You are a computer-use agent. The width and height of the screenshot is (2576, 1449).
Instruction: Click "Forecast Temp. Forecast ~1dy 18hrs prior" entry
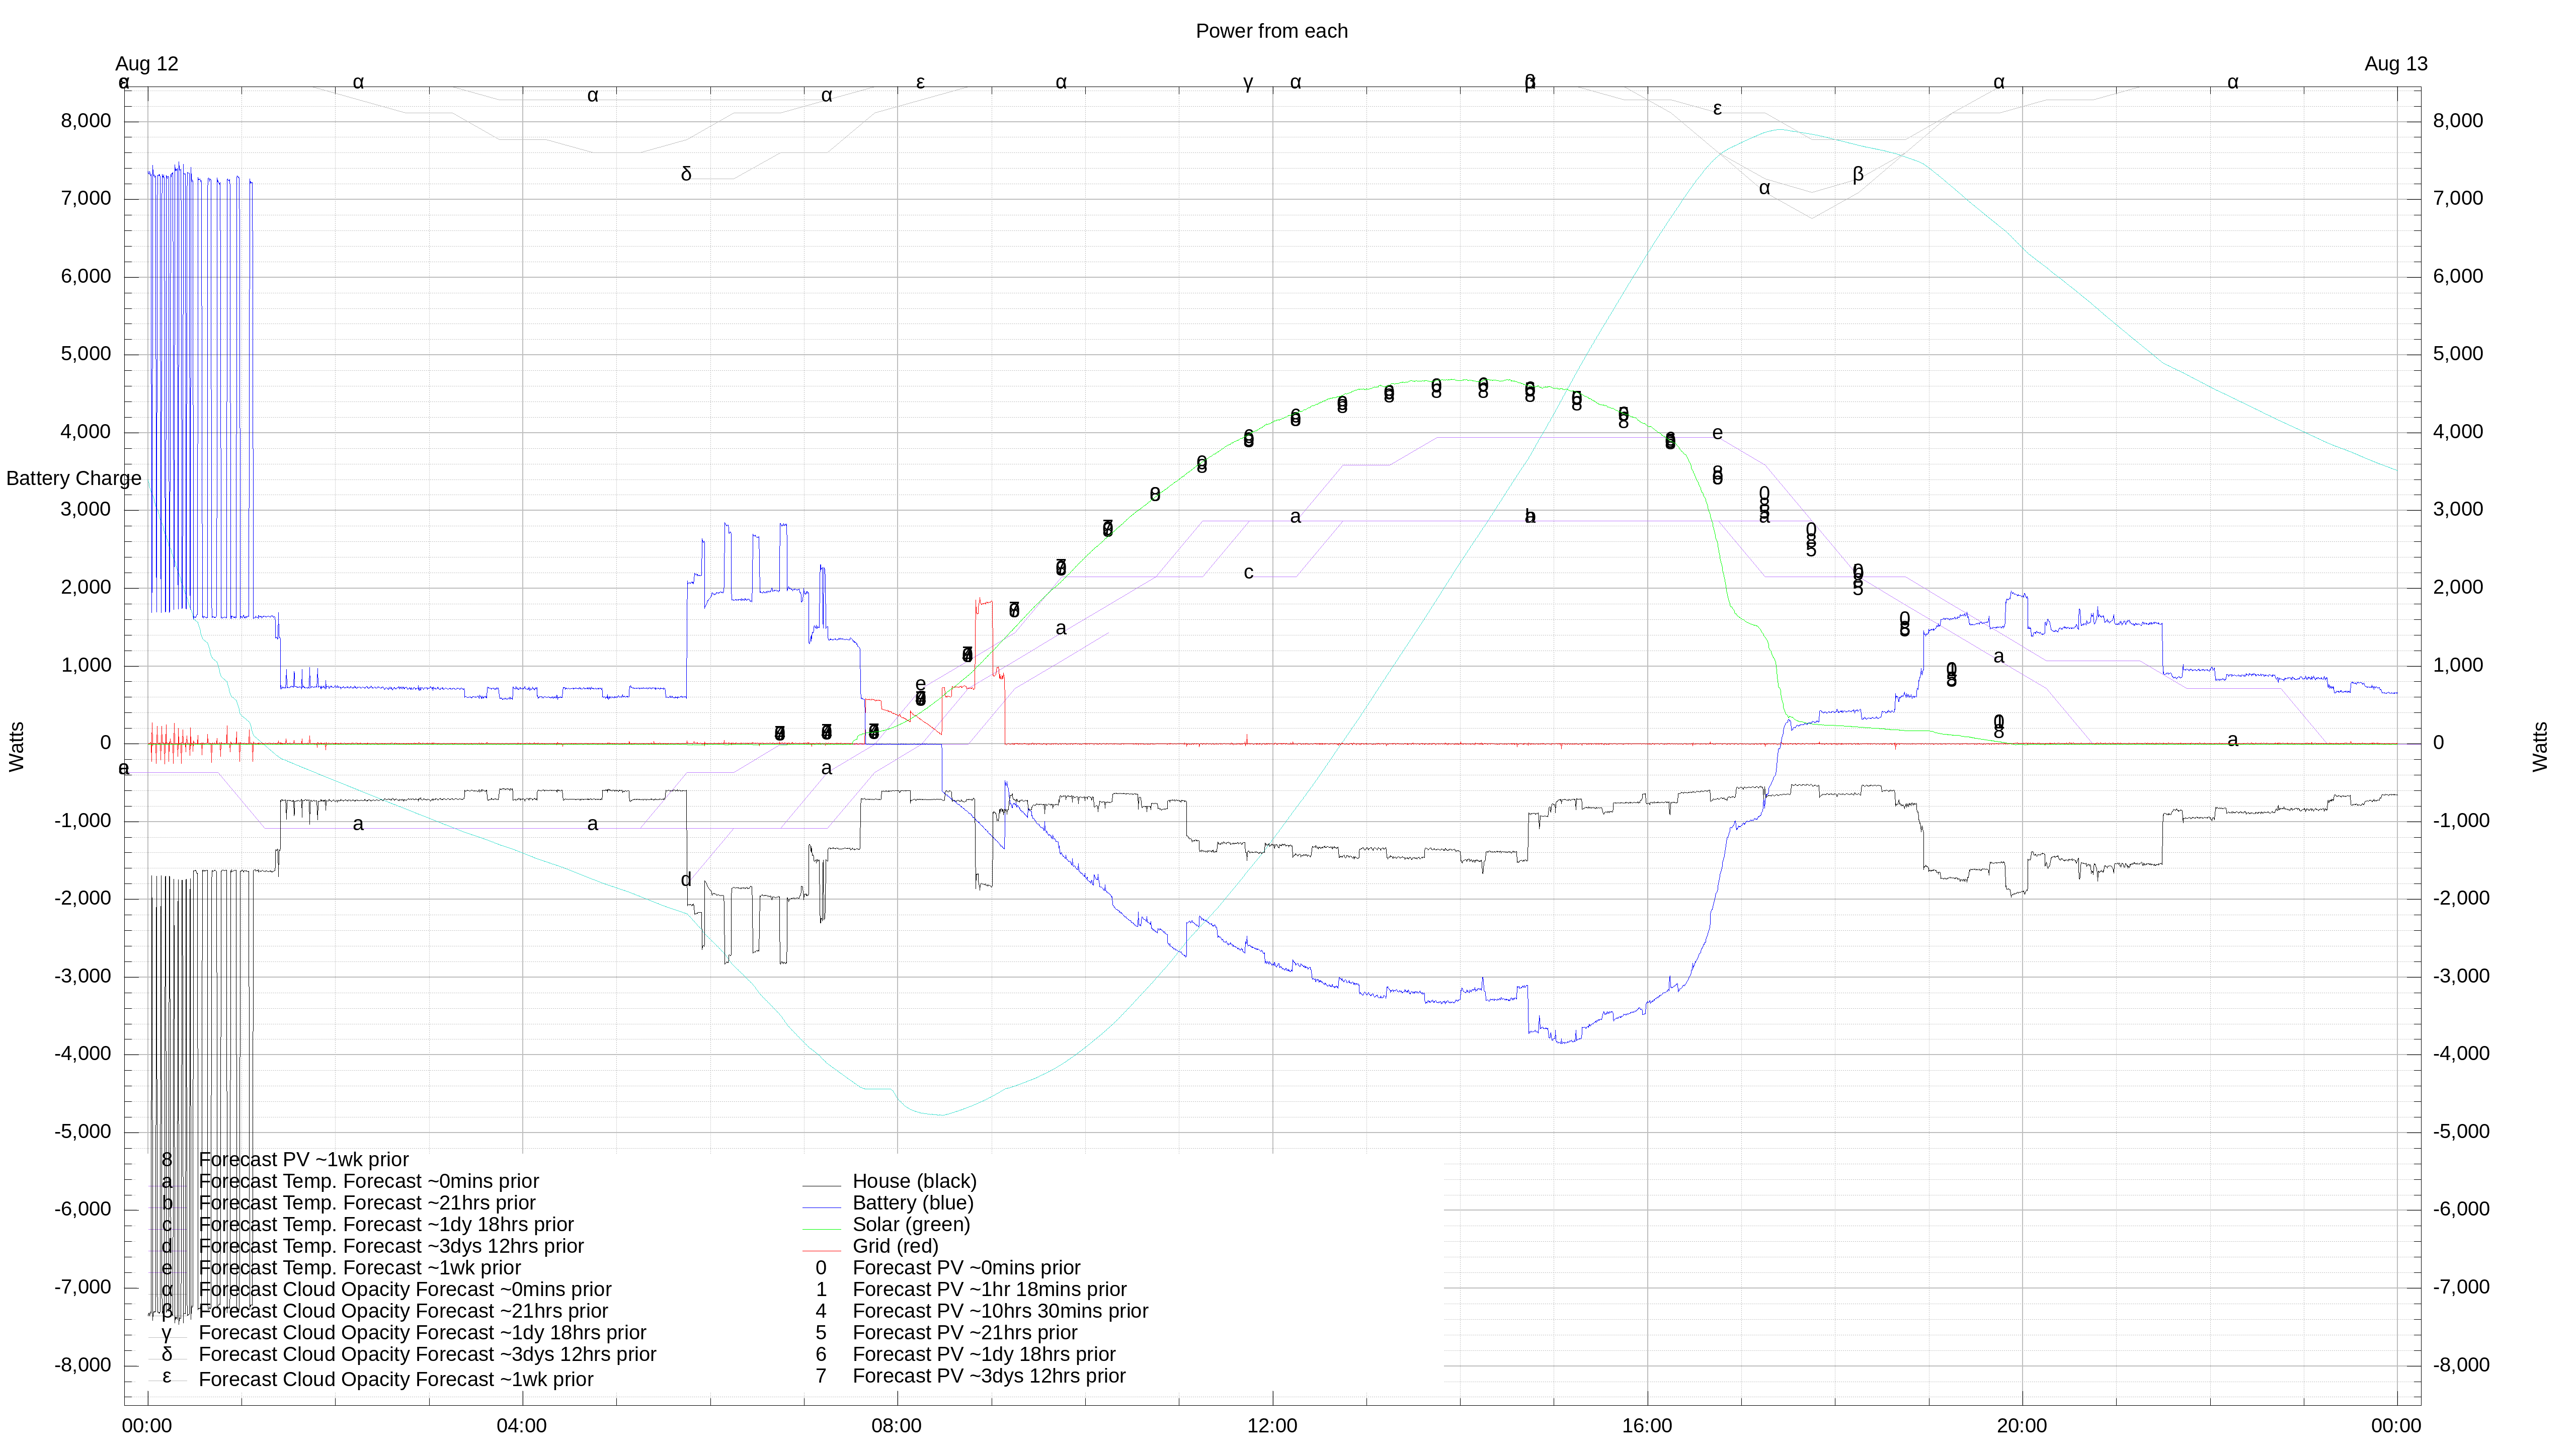coord(386,1224)
